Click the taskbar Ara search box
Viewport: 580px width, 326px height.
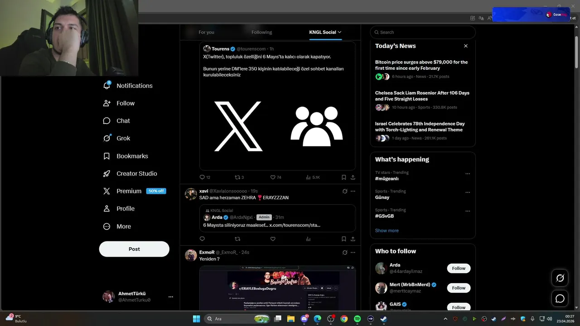coord(237,319)
